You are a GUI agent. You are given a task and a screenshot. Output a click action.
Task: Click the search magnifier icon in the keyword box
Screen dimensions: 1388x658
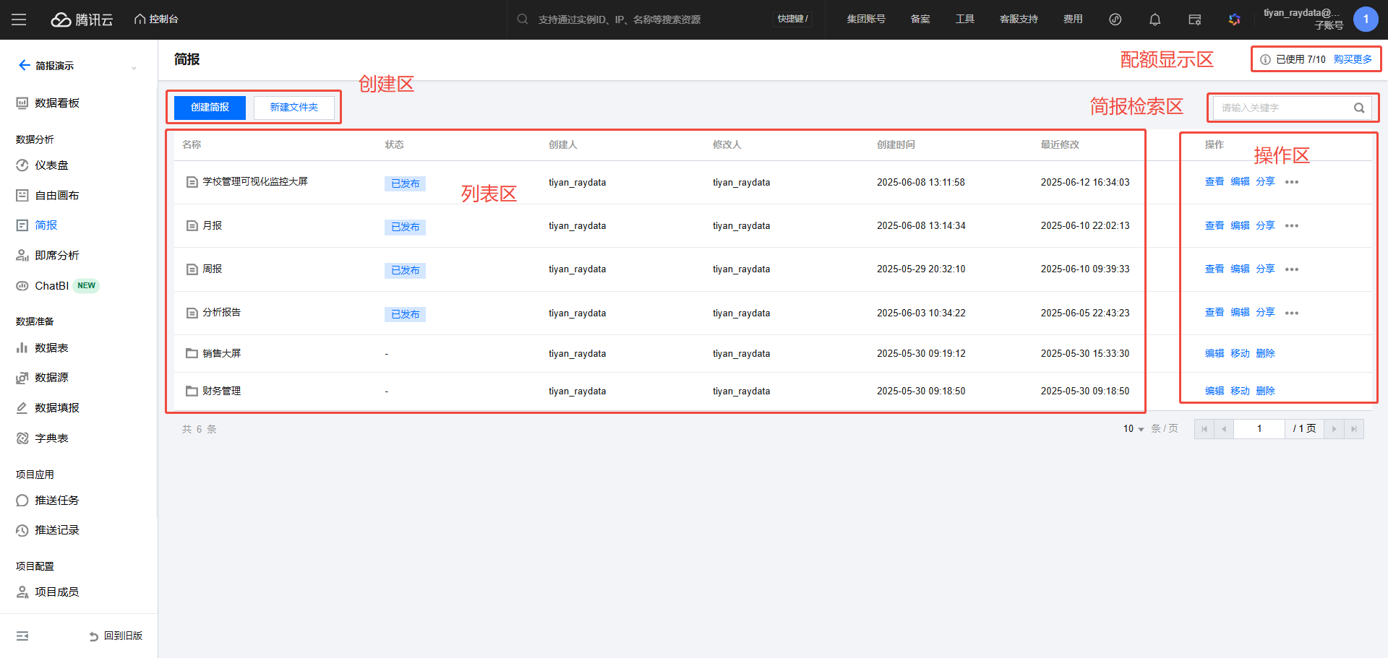[x=1358, y=108]
